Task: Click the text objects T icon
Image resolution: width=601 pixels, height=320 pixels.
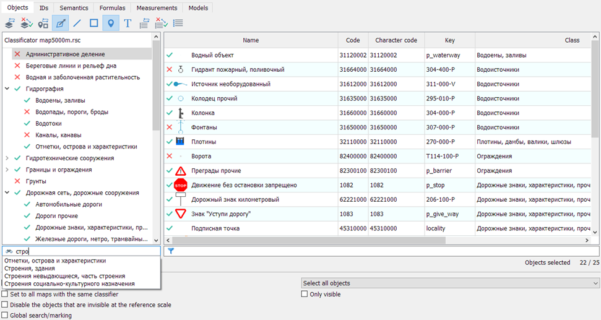Action: [128, 24]
